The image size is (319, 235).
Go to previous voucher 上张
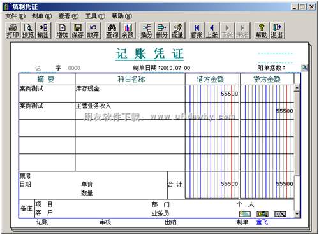[212, 31]
